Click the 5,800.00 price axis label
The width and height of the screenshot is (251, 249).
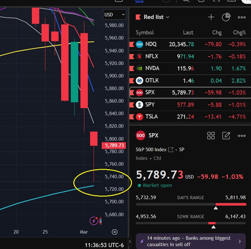(114, 139)
